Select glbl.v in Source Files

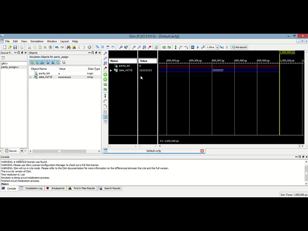tap(4, 64)
